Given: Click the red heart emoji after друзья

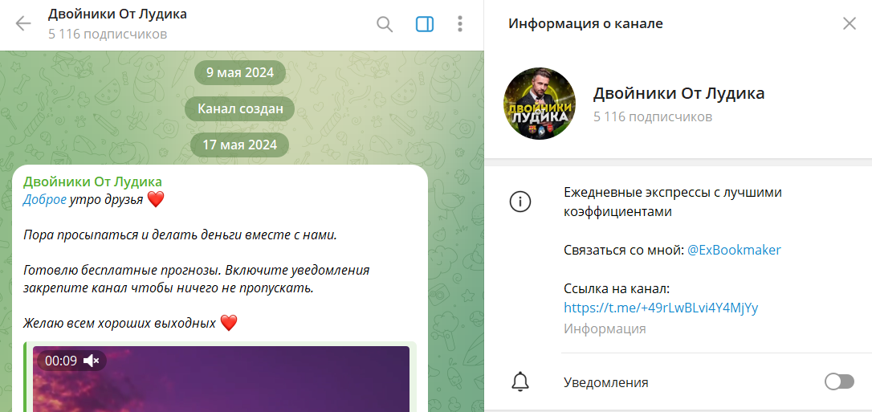Looking at the screenshot, I should pyautogui.click(x=157, y=200).
